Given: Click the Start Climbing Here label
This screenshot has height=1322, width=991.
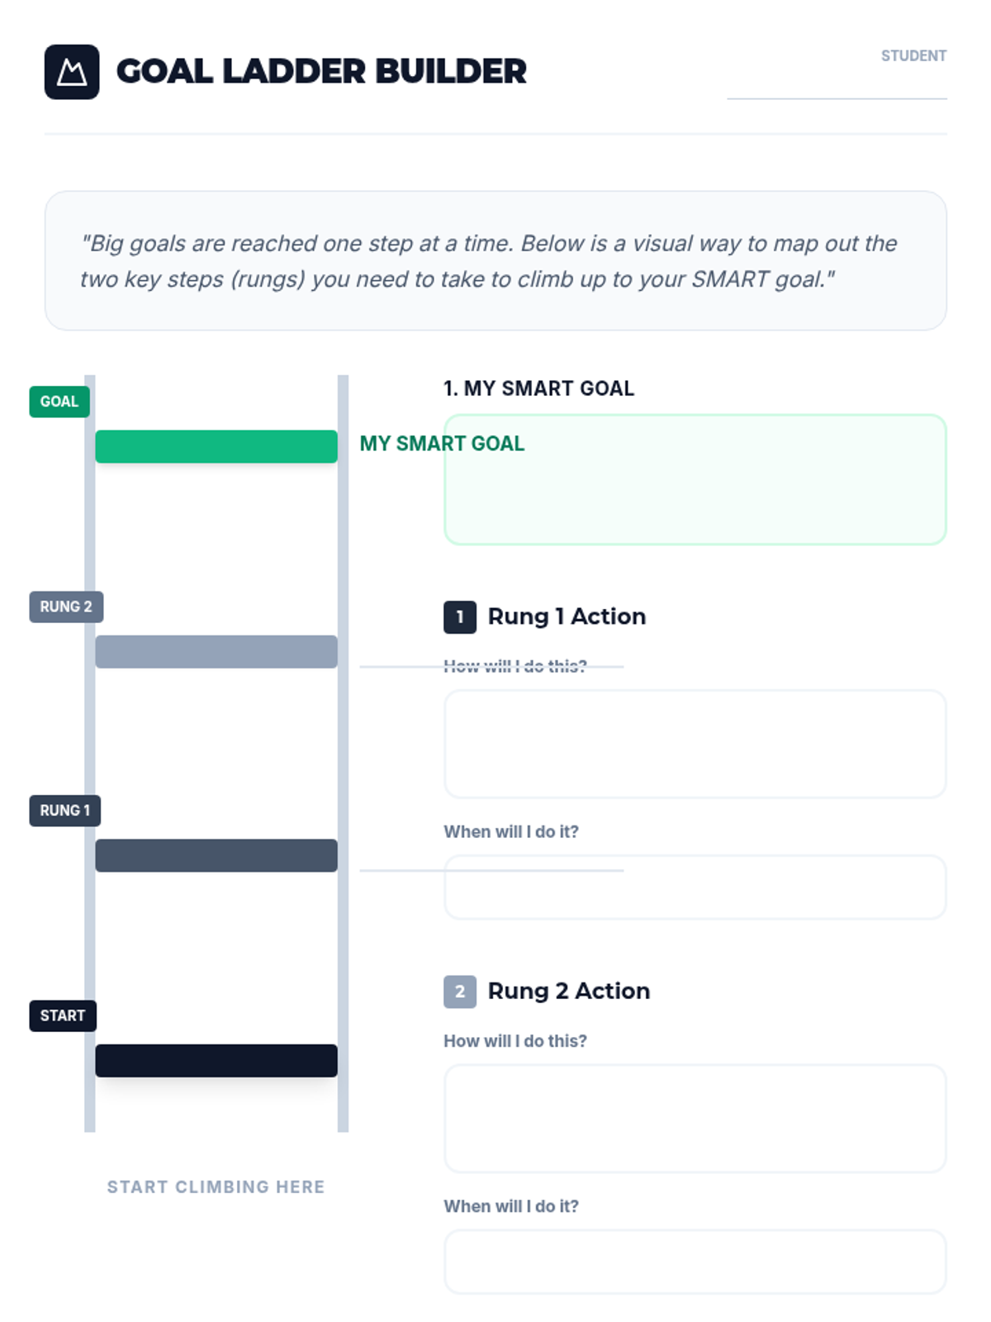Looking at the screenshot, I should pos(216,1187).
